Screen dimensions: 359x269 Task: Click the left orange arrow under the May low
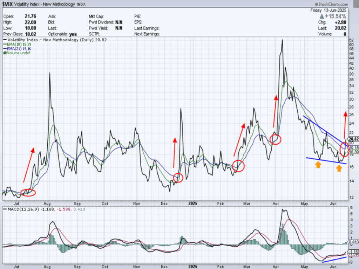coord(318,165)
